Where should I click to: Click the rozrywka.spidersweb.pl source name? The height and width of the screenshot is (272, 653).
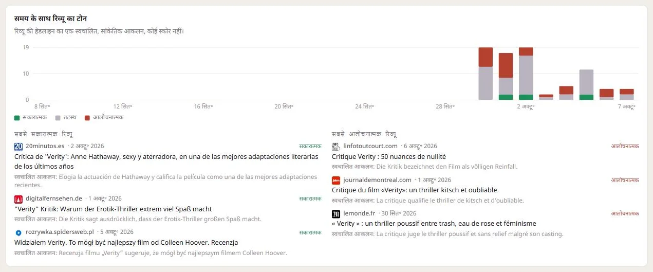click(60, 232)
